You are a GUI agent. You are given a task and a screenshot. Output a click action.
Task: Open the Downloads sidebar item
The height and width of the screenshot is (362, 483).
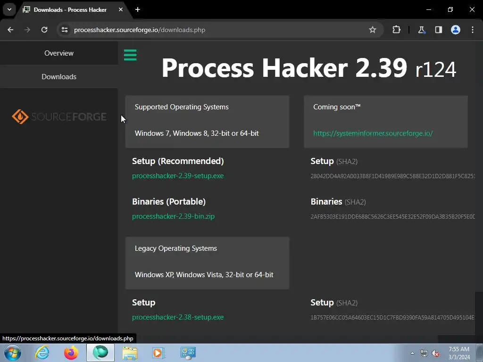[x=59, y=77]
